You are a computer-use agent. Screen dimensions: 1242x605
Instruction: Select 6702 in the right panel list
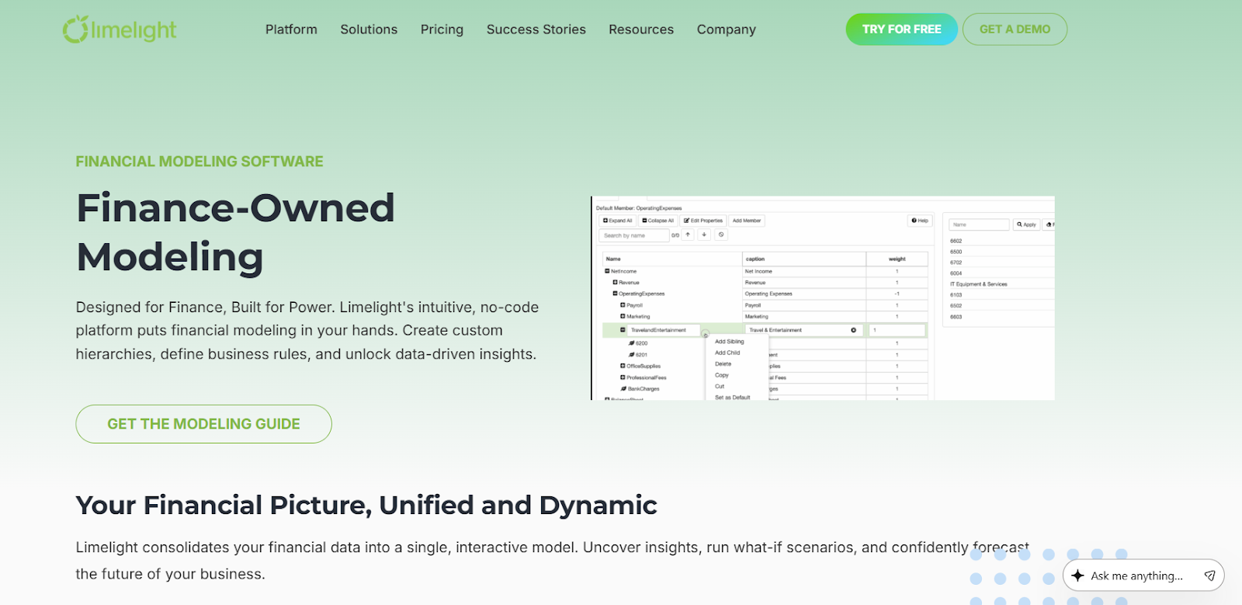pyautogui.click(x=956, y=263)
